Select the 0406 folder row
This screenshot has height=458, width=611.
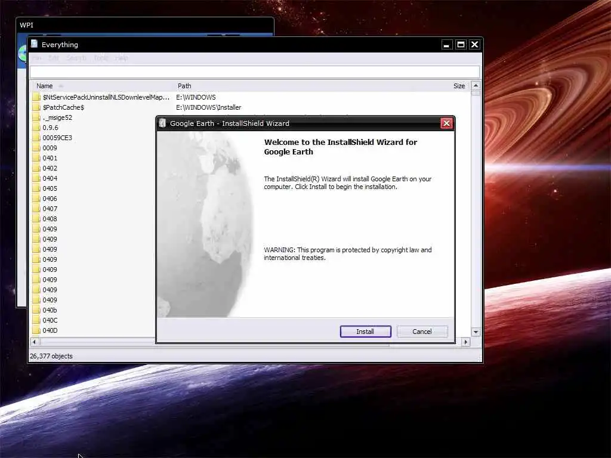click(x=50, y=199)
